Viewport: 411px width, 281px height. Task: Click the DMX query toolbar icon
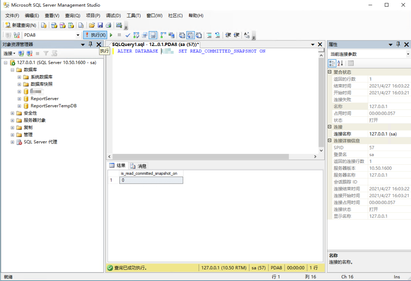point(62,25)
